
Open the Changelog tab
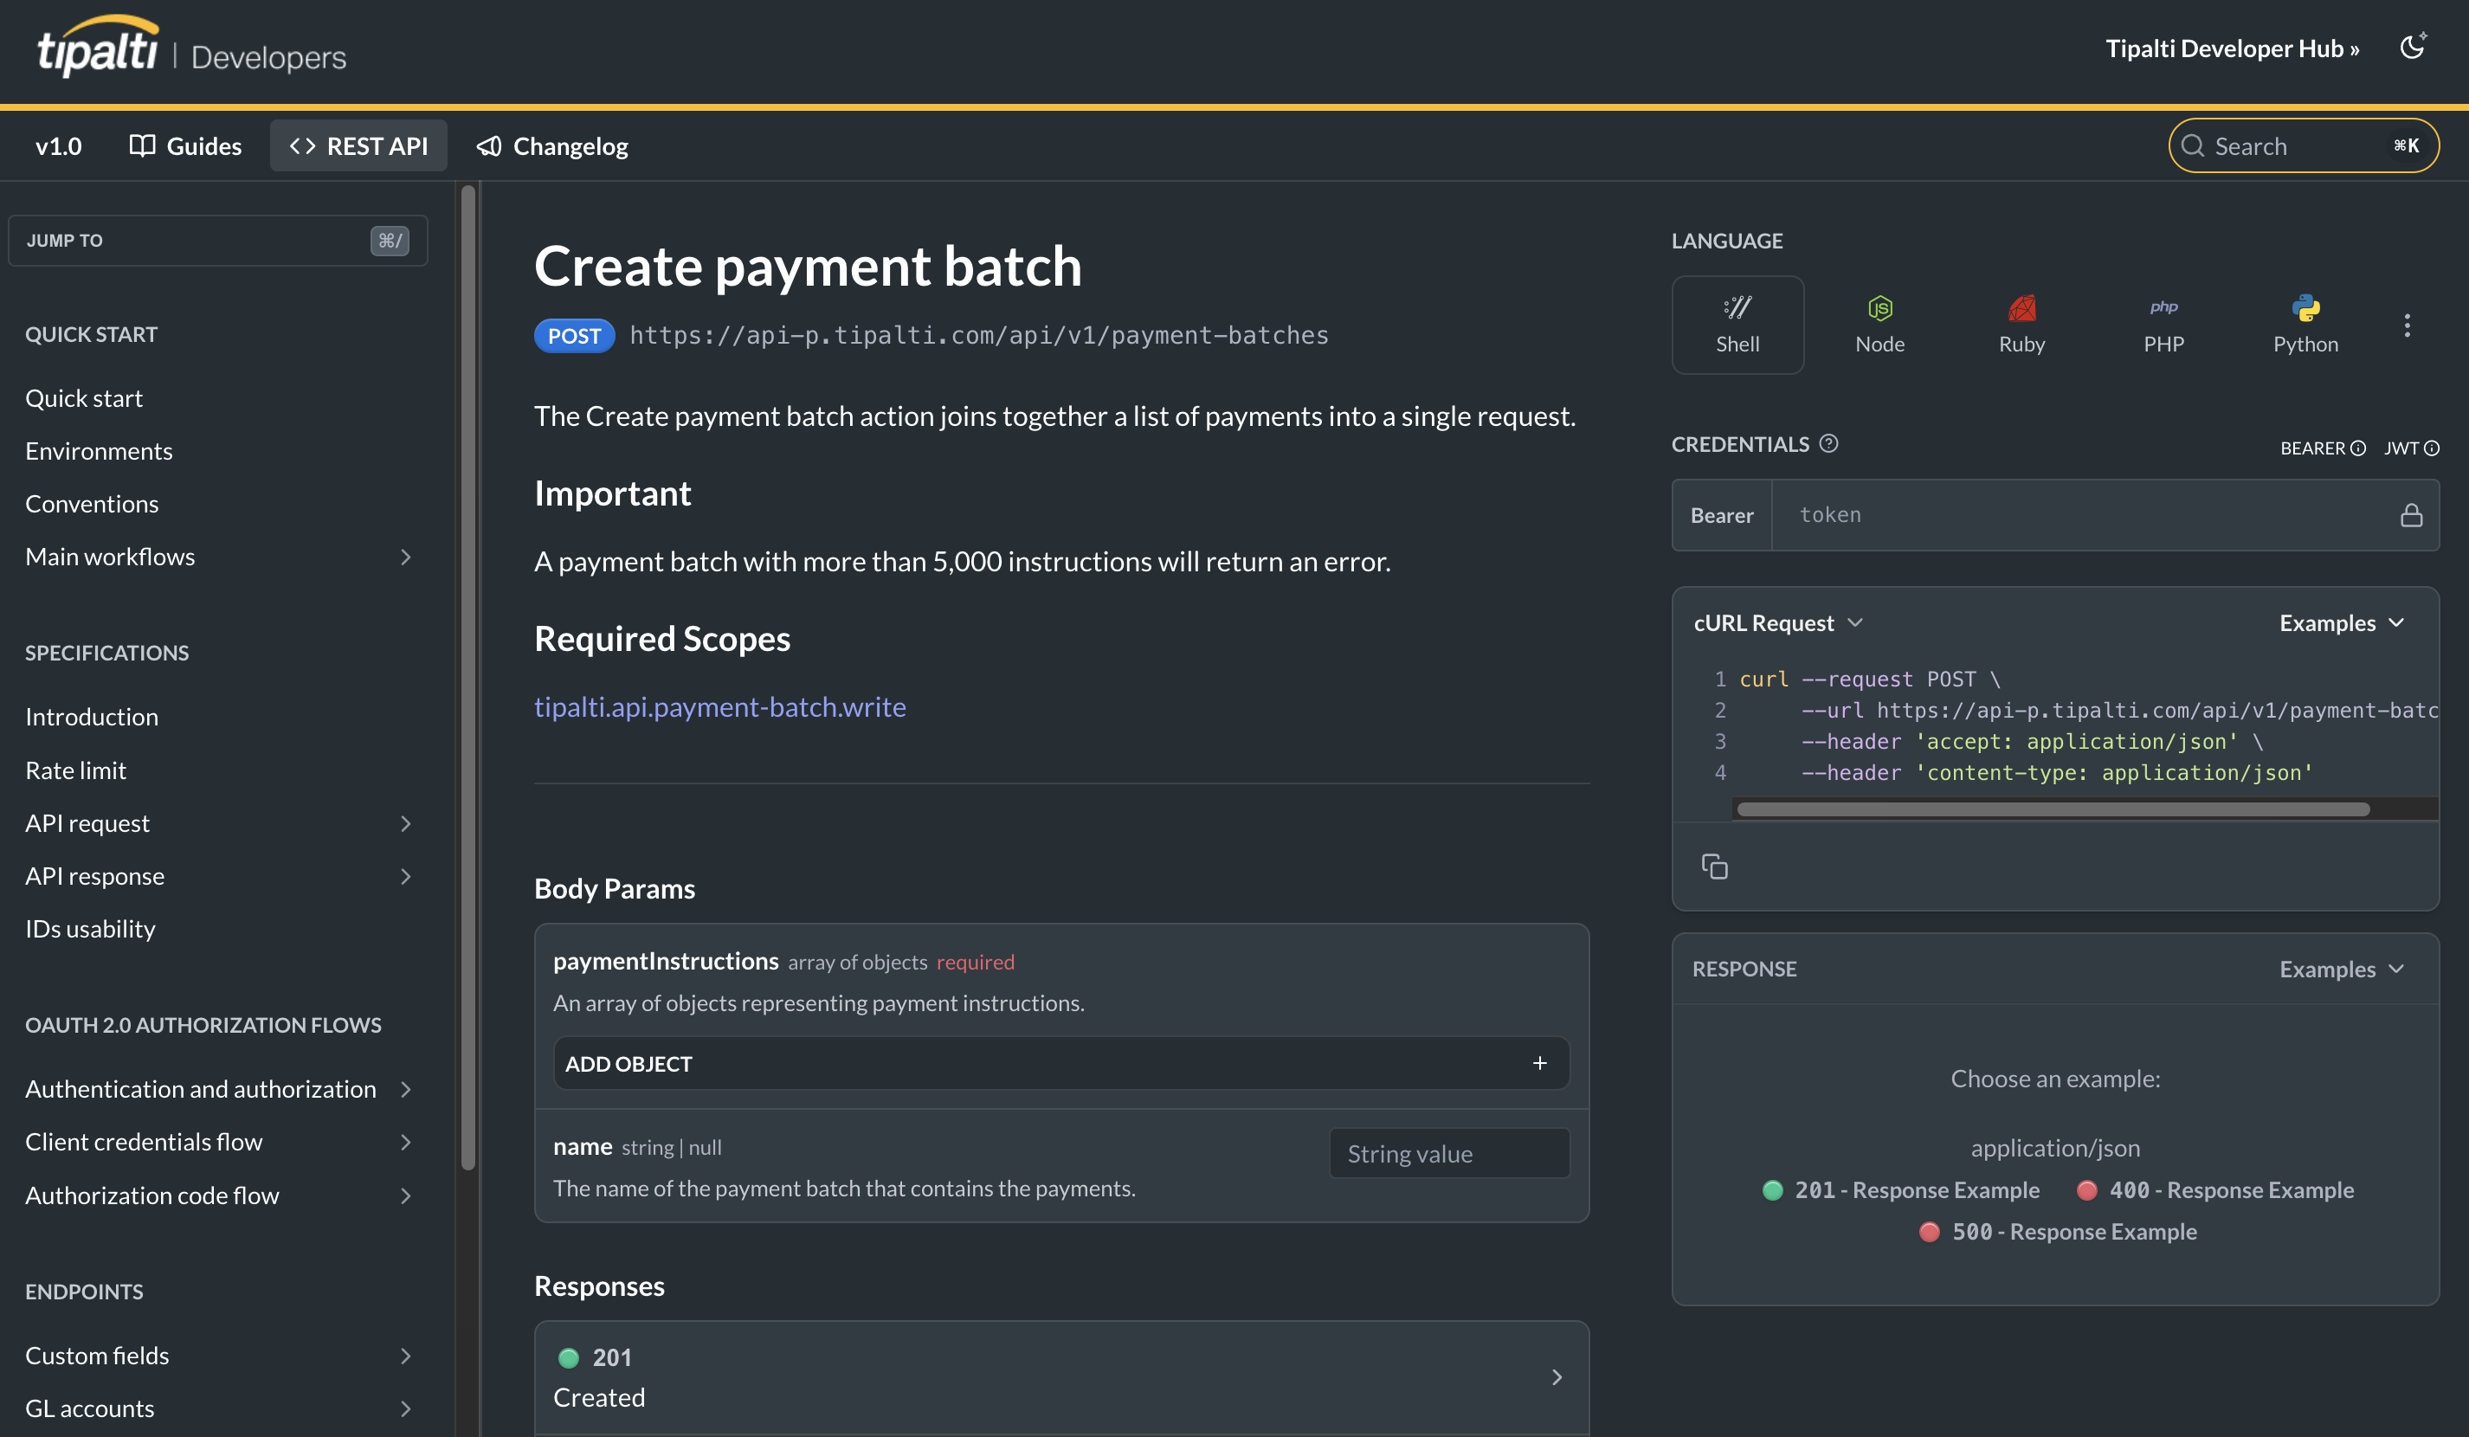[552, 146]
